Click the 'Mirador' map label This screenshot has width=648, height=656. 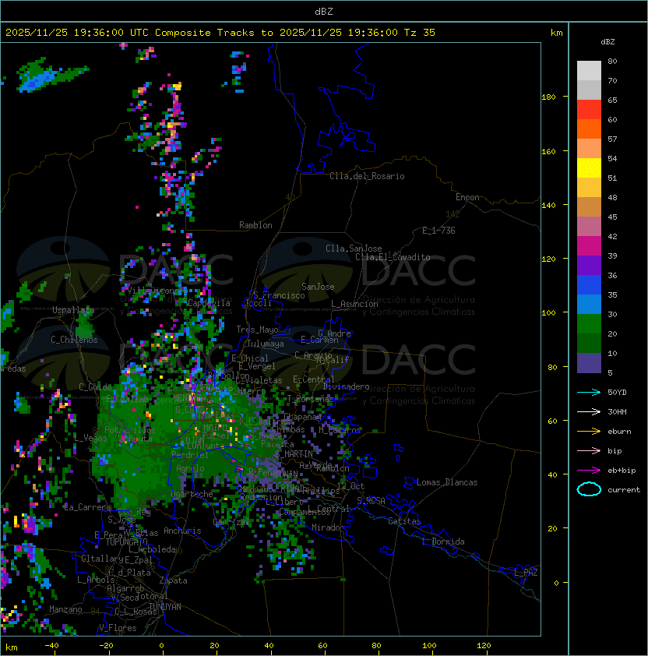[328, 527]
